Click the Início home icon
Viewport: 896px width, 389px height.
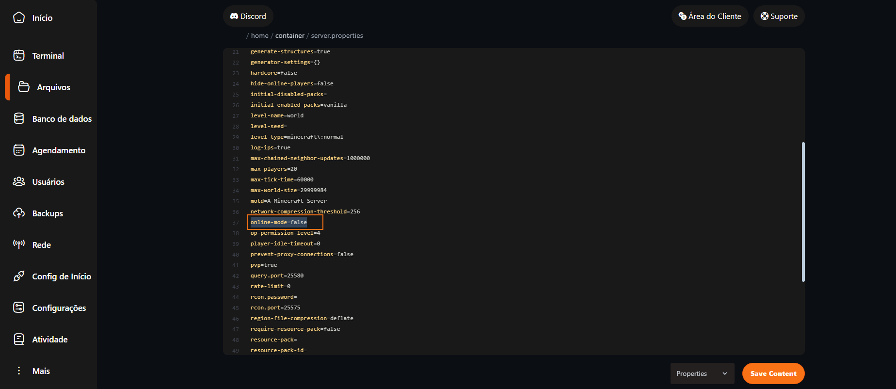(x=19, y=18)
